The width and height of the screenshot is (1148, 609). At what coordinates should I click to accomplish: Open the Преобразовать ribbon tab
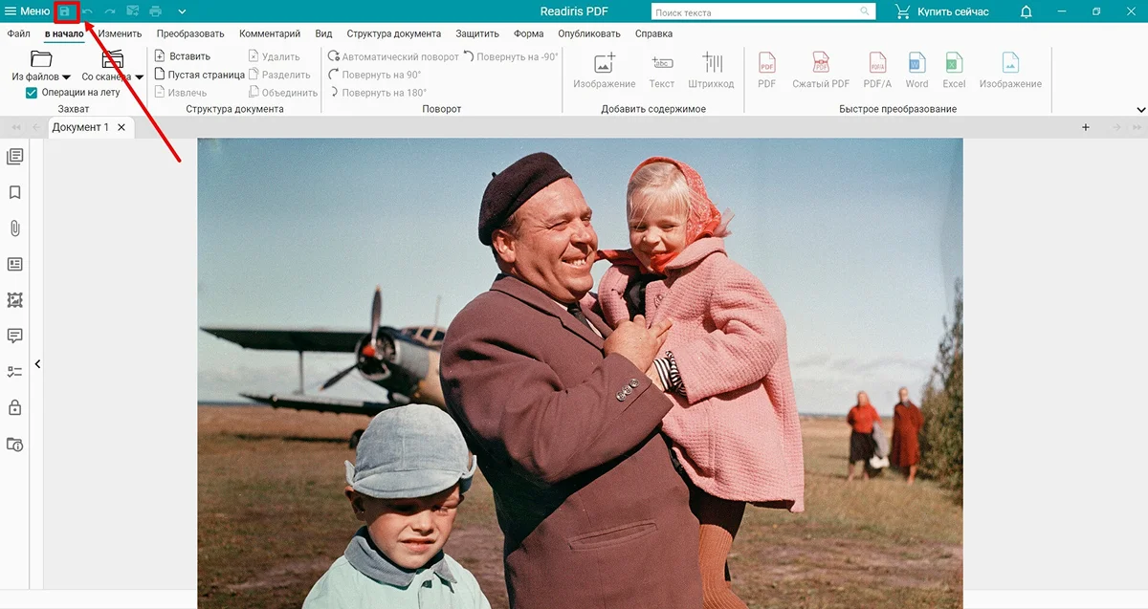190,33
